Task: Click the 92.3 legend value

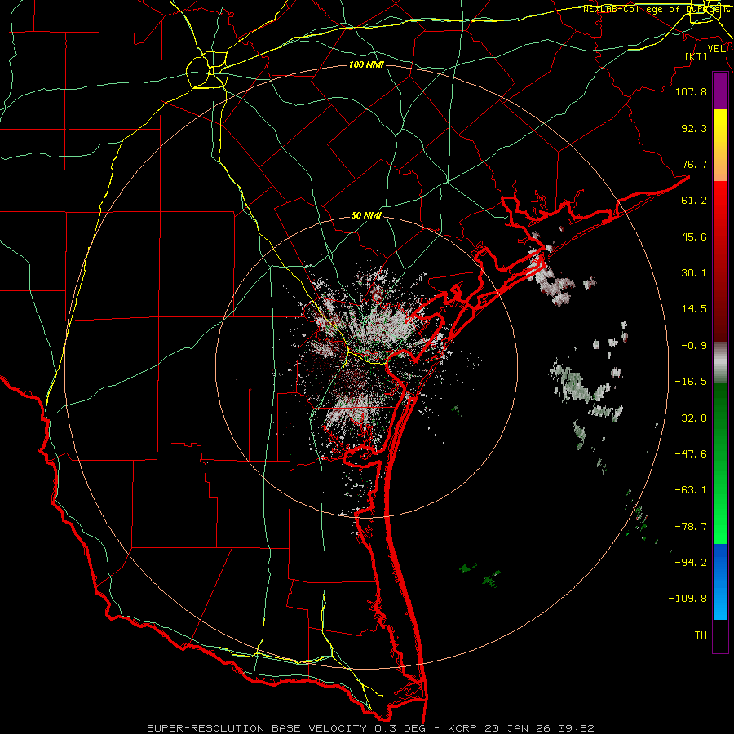Action: tap(694, 128)
